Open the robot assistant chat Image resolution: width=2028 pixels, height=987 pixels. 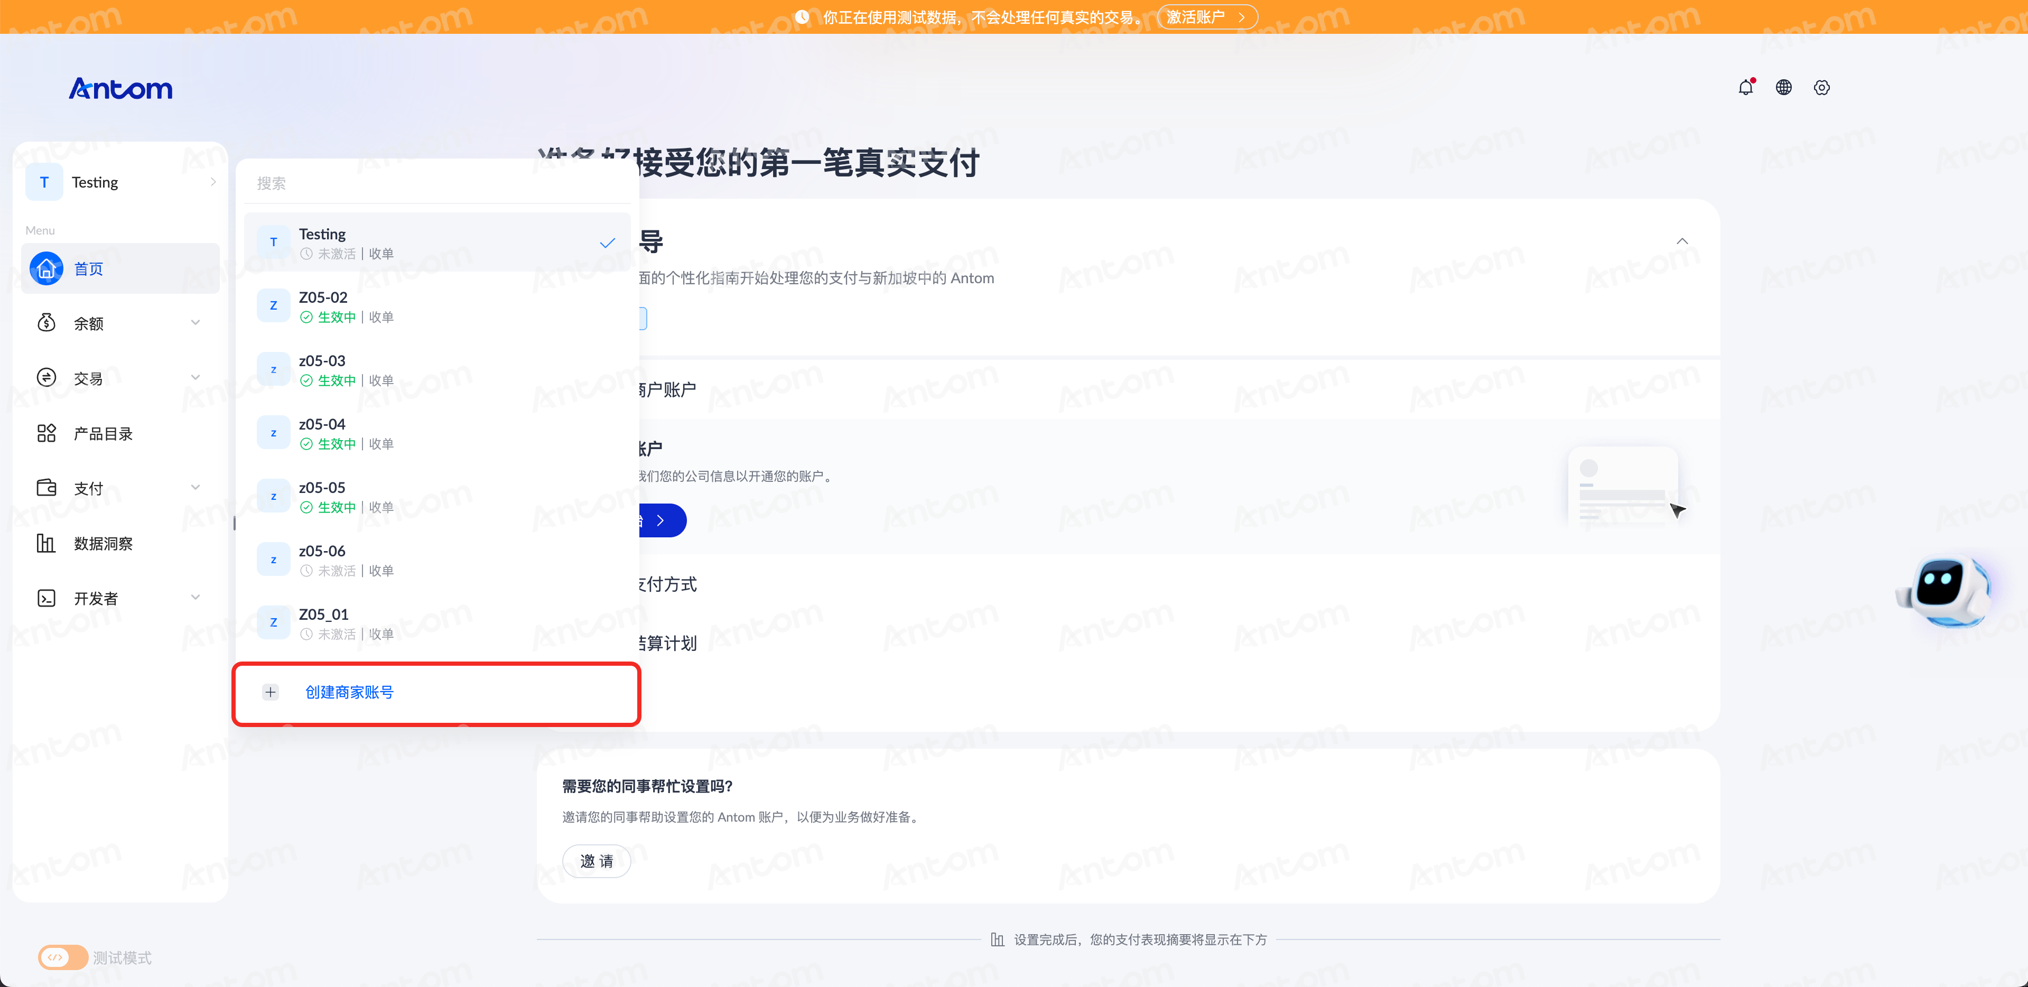click(1945, 590)
